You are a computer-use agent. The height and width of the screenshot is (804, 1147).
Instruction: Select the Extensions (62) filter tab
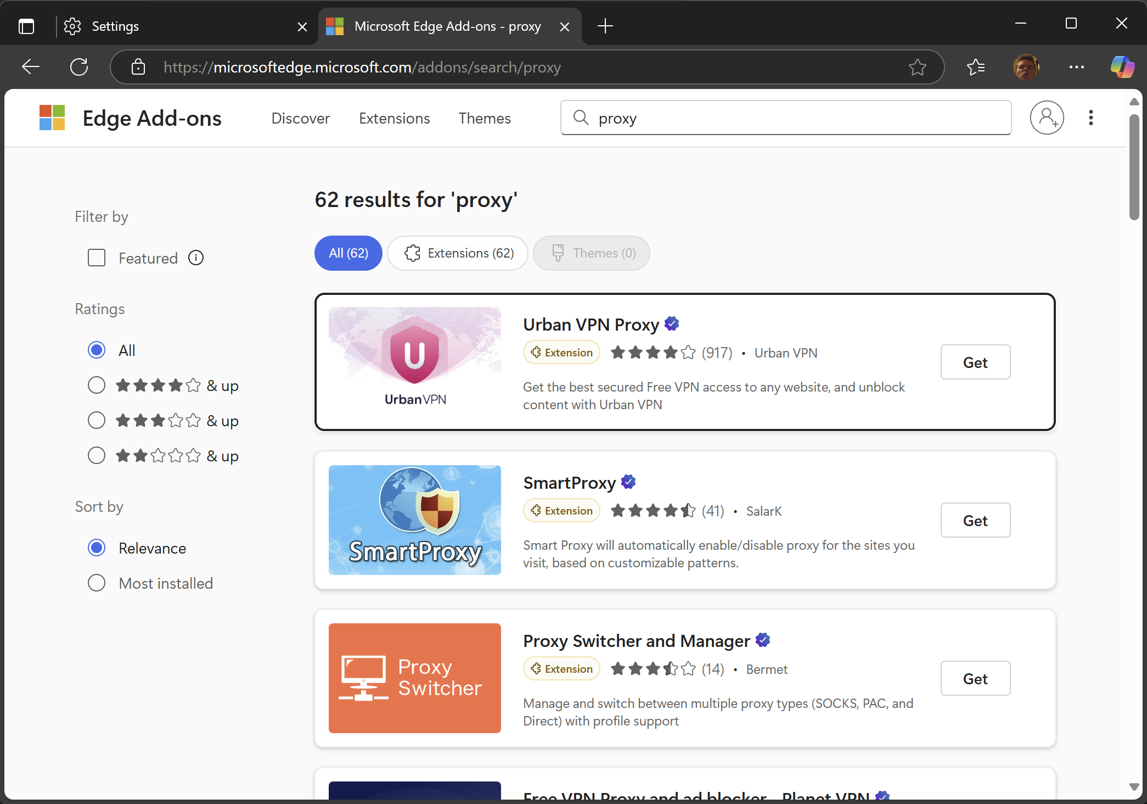(458, 253)
